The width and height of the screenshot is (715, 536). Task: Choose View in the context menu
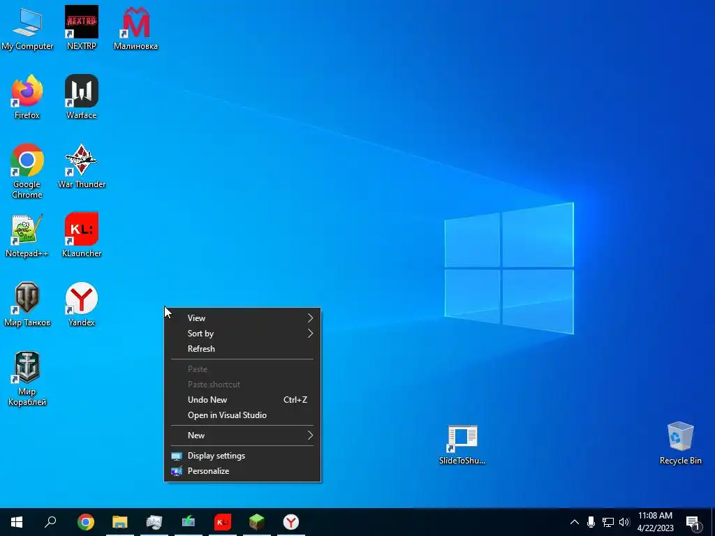[x=242, y=318]
